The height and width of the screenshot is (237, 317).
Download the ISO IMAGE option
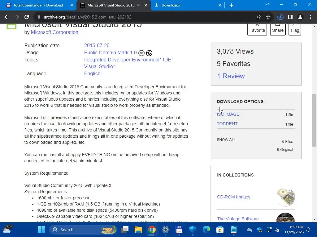point(228,114)
